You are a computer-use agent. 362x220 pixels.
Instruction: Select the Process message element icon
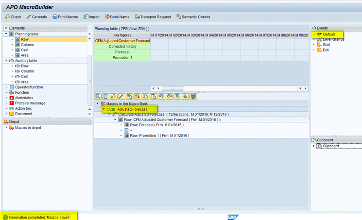[11, 103]
